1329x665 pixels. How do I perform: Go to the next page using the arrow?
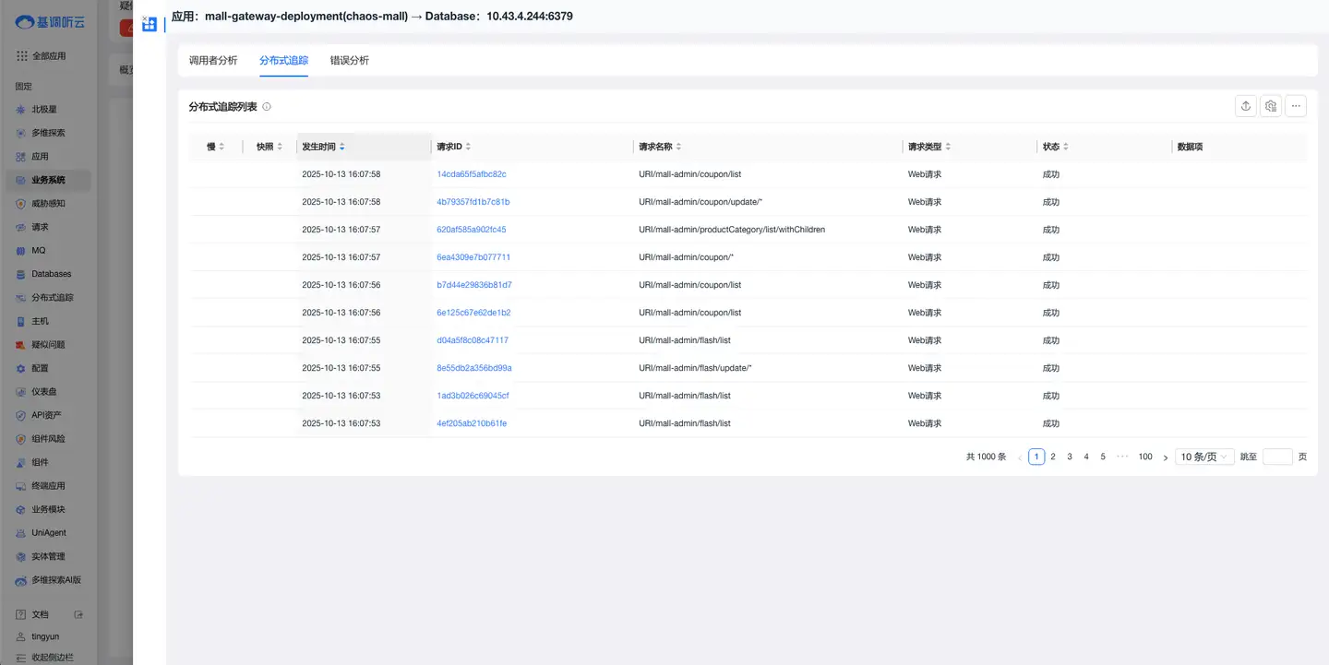(x=1166, y=457)
